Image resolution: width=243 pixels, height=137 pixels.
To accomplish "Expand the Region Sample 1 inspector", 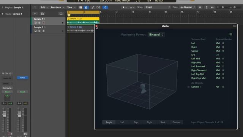I will click(x=2, y=7).
